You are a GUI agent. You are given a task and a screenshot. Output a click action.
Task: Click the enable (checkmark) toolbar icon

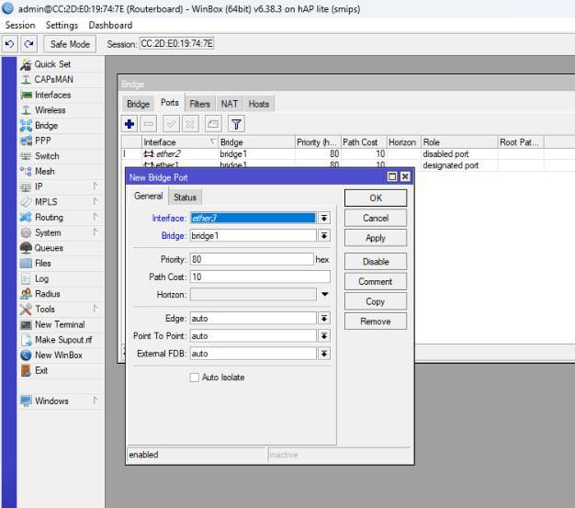tap(171, 124)
